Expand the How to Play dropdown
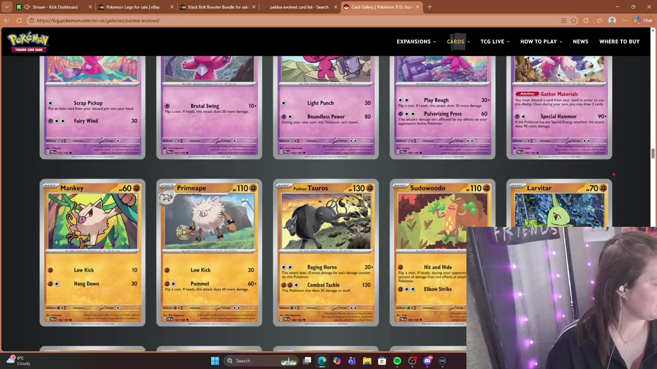 click(541, 42)
